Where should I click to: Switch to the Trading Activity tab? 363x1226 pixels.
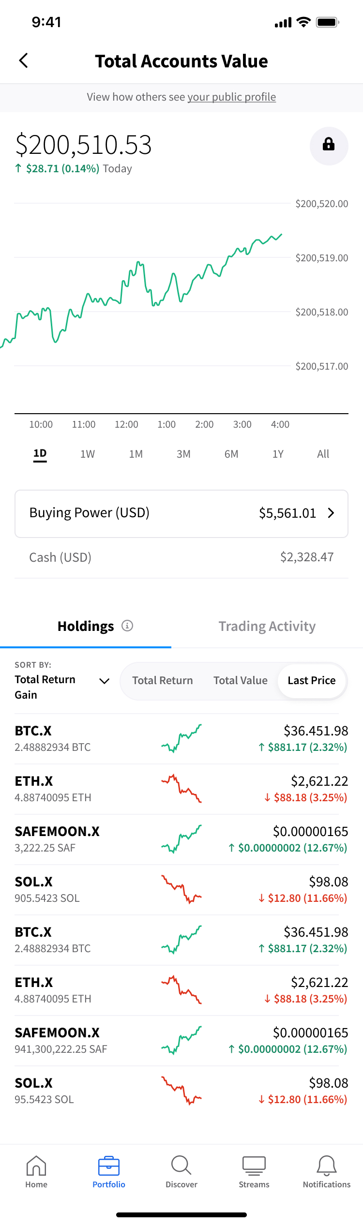point(267,626)
